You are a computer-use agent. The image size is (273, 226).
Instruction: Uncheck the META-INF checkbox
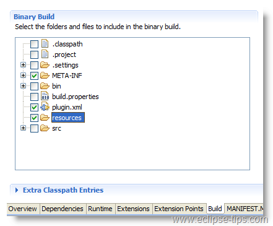(x=34, y=76)
